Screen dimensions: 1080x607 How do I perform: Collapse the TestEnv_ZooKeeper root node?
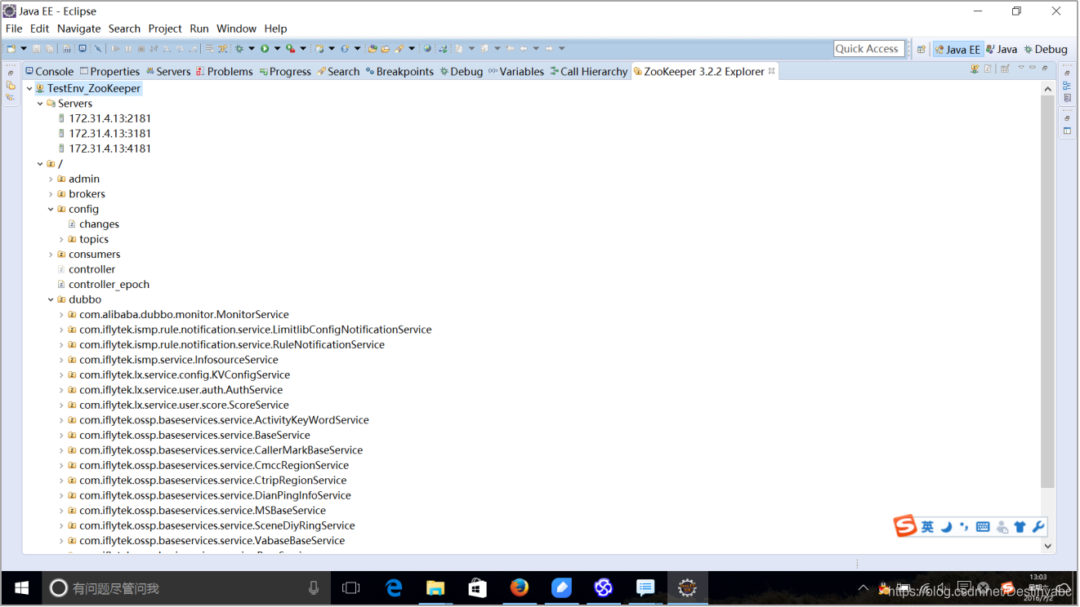(x=29, y=88)
